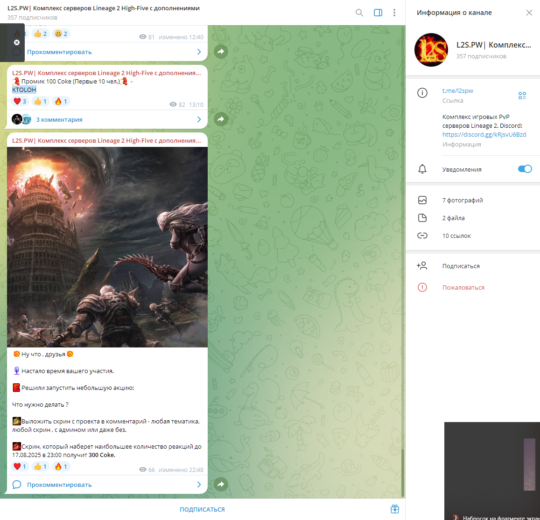Open the L2S channel avatar

pyautogui.click(x=431, y=50)
